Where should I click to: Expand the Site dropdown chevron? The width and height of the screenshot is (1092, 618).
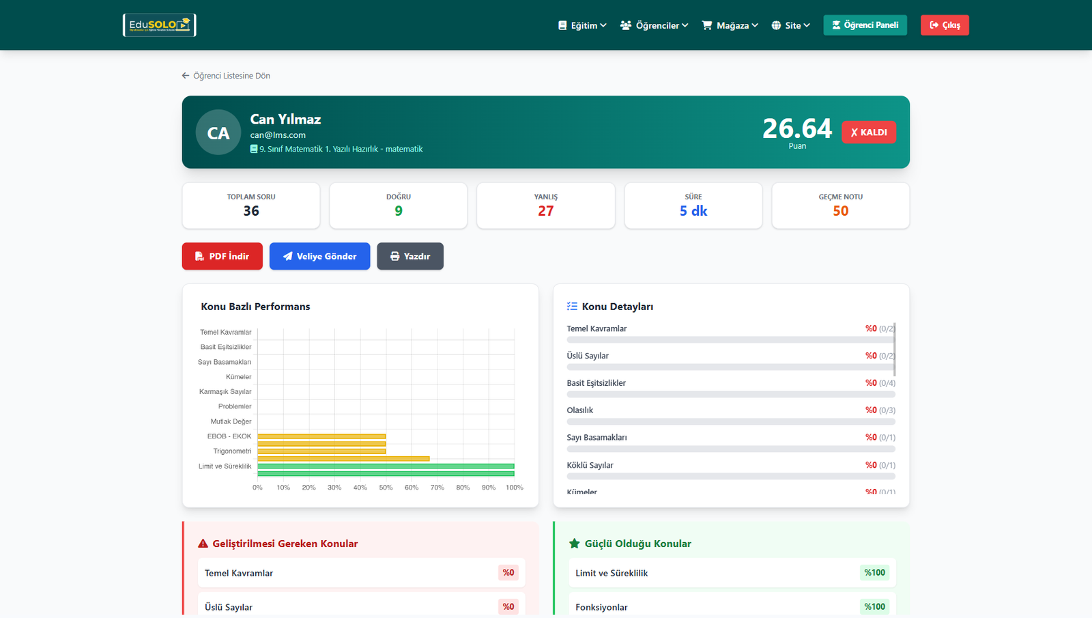(x=807, y=25)
